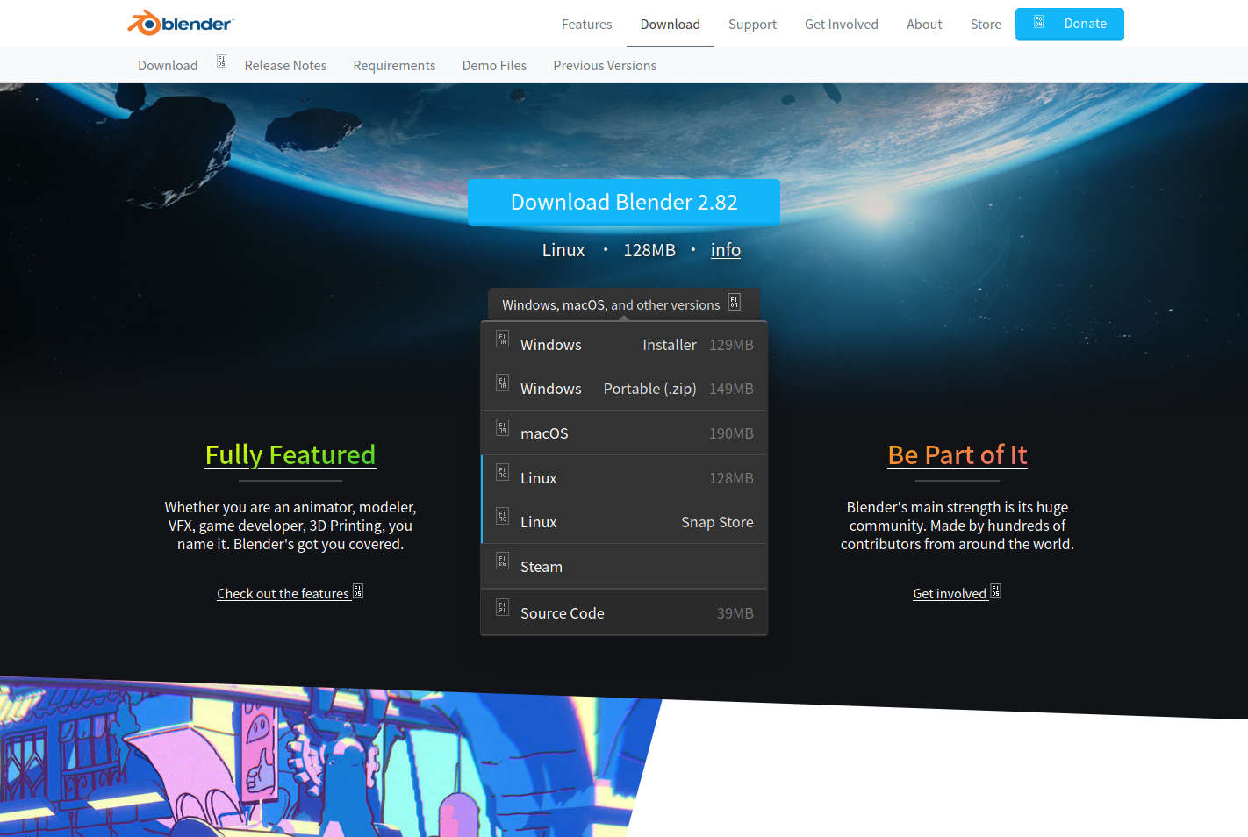The image size is (1248, 837).
Task: Open the Support menu item
Action: tap(753, 25)
